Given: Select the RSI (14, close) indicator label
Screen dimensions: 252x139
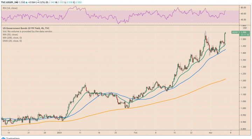Looking at the screenshot, I should pyautogui.click(x=10, y=8).
